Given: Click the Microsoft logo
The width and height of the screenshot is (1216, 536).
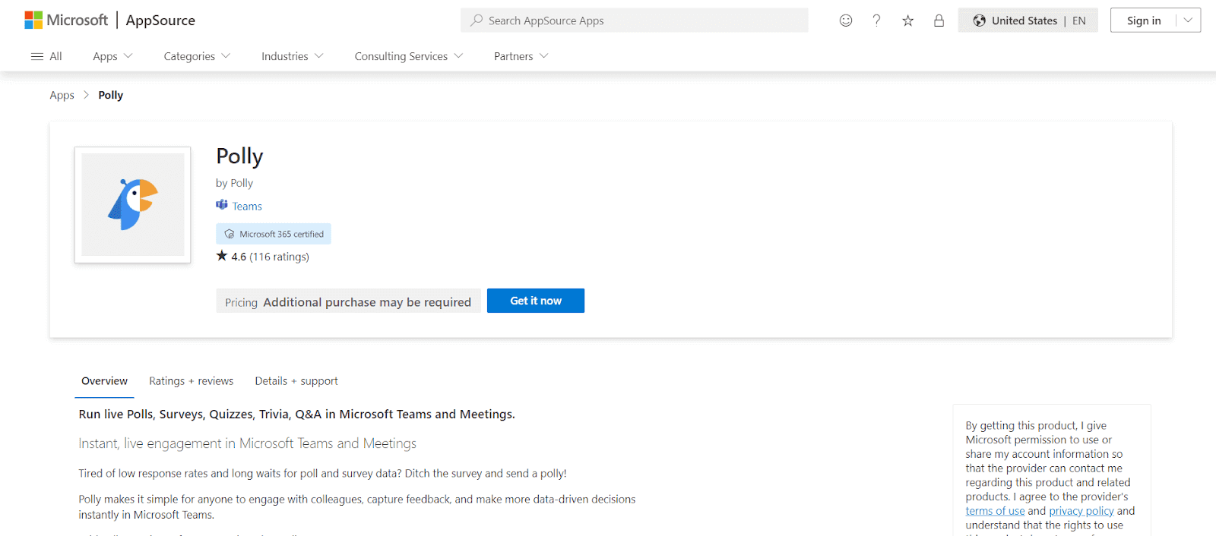Looking at the screenshot, I should click(x=66, y=20).
